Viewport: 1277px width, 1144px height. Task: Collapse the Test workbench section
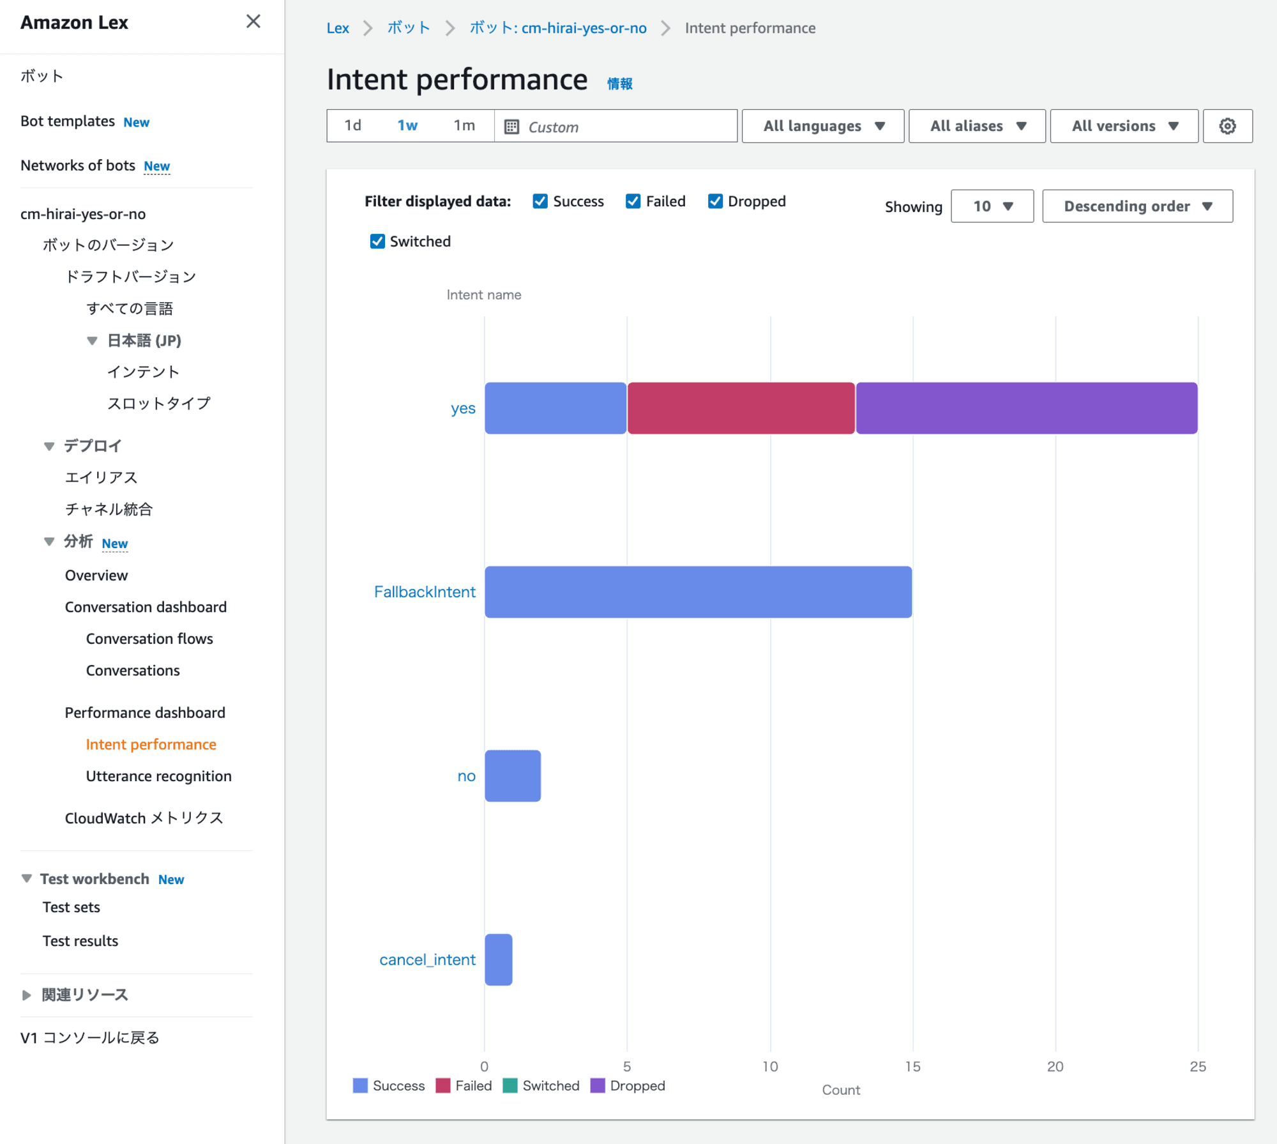(27, 878)
